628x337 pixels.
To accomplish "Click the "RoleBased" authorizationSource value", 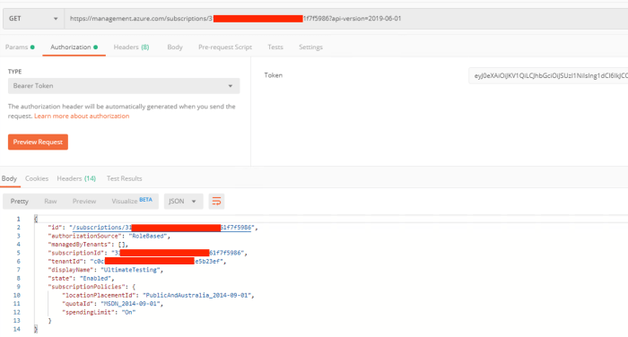I will pos(148,236).
